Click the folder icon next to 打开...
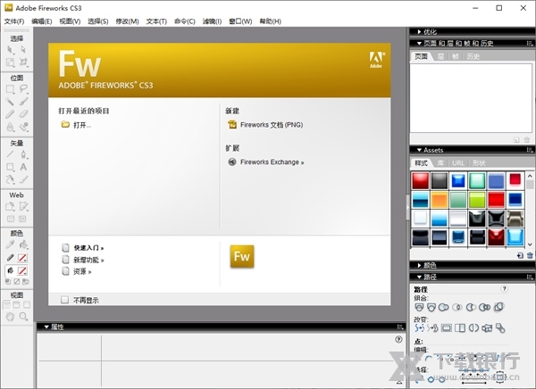536x389 pixels. pyautogui.click(x=65, y=125)
